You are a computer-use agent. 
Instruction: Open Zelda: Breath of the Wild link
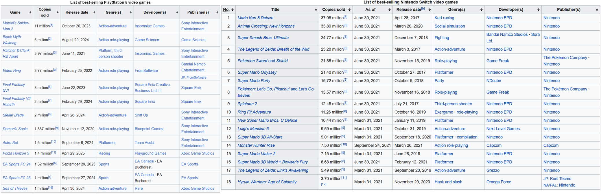(274, 49)
